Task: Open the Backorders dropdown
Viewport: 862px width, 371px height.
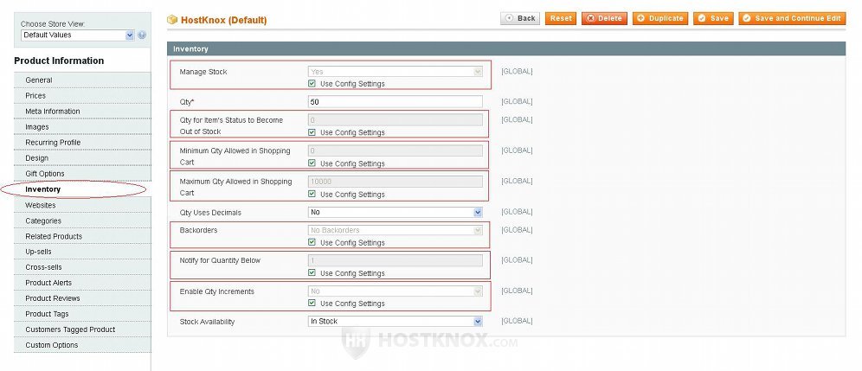Action: pos(396,230)
